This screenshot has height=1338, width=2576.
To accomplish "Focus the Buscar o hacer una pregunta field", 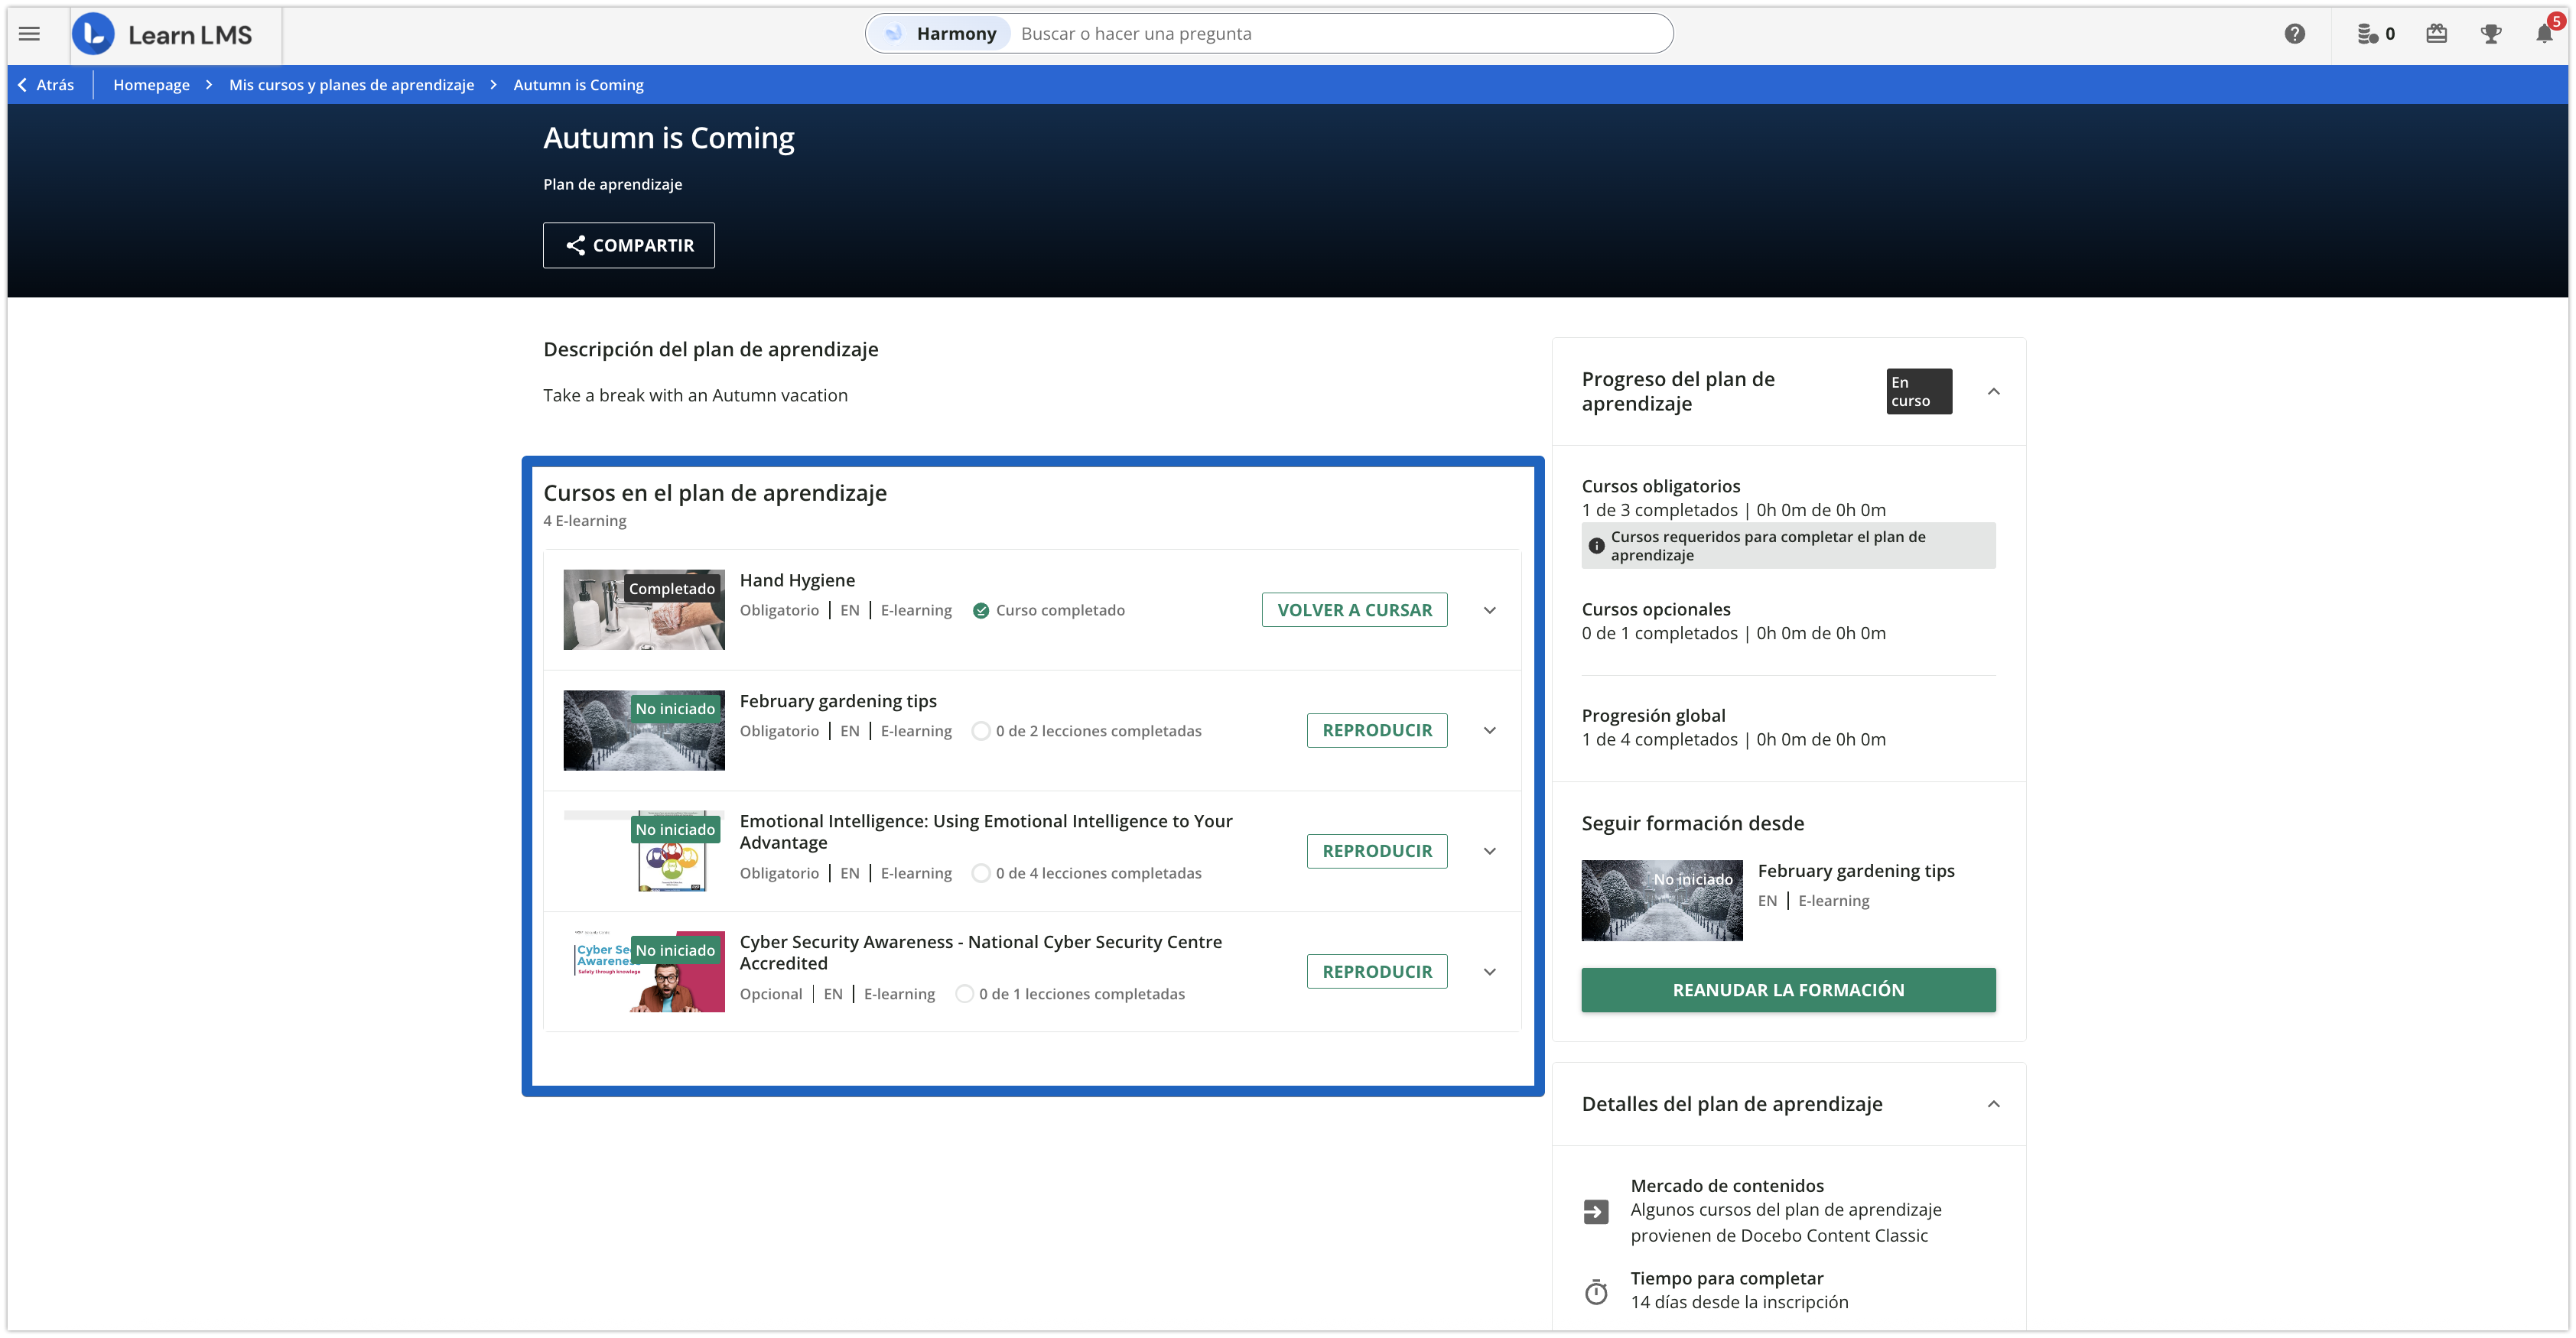I will tap(1340, 34).
